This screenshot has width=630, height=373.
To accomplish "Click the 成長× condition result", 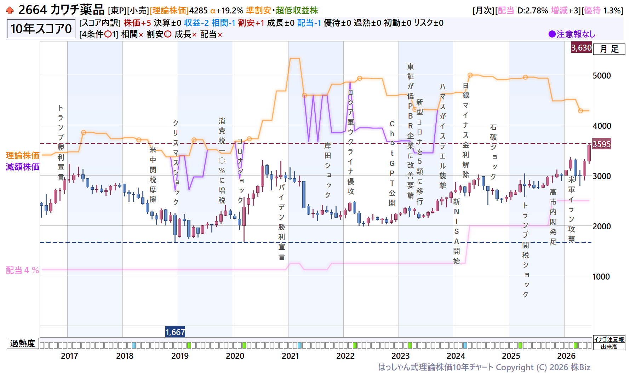I will [x=185, y=34].
